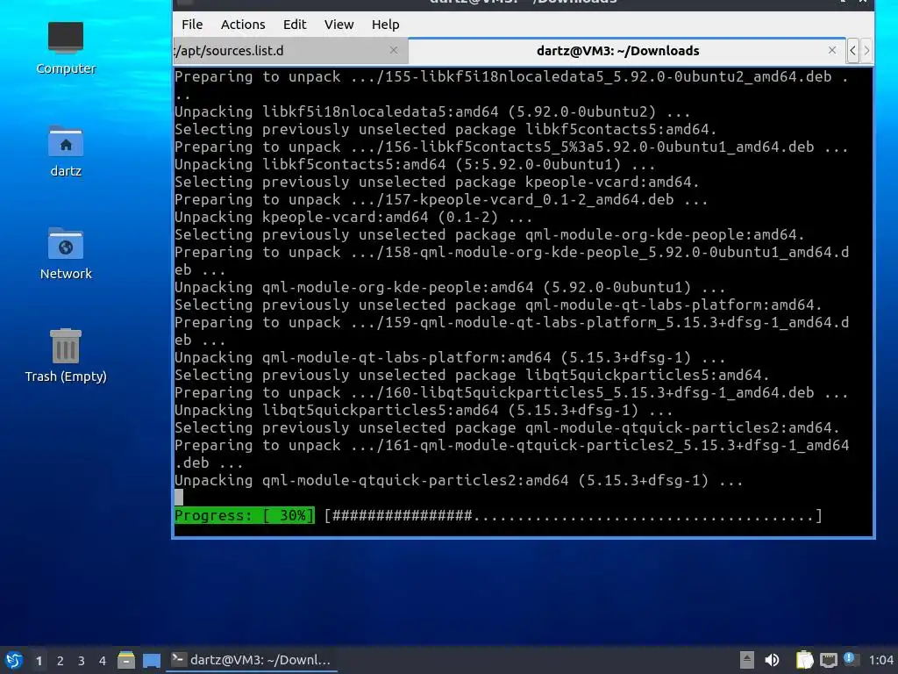Select the Network desktop icon
Screen dimensions: 898x674
coord(66,254)
